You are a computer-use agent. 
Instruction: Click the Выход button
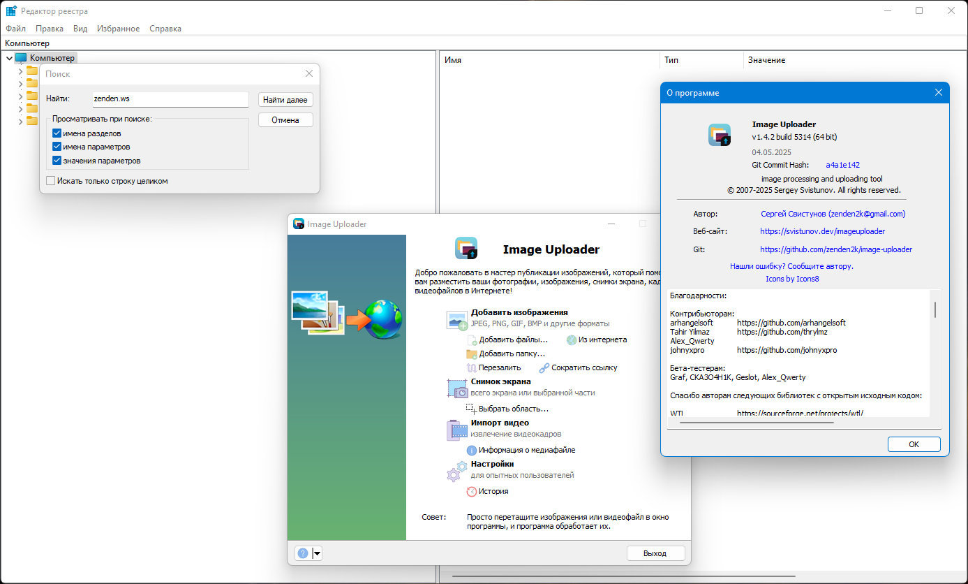pyautogui.click(x=655, y=553)
